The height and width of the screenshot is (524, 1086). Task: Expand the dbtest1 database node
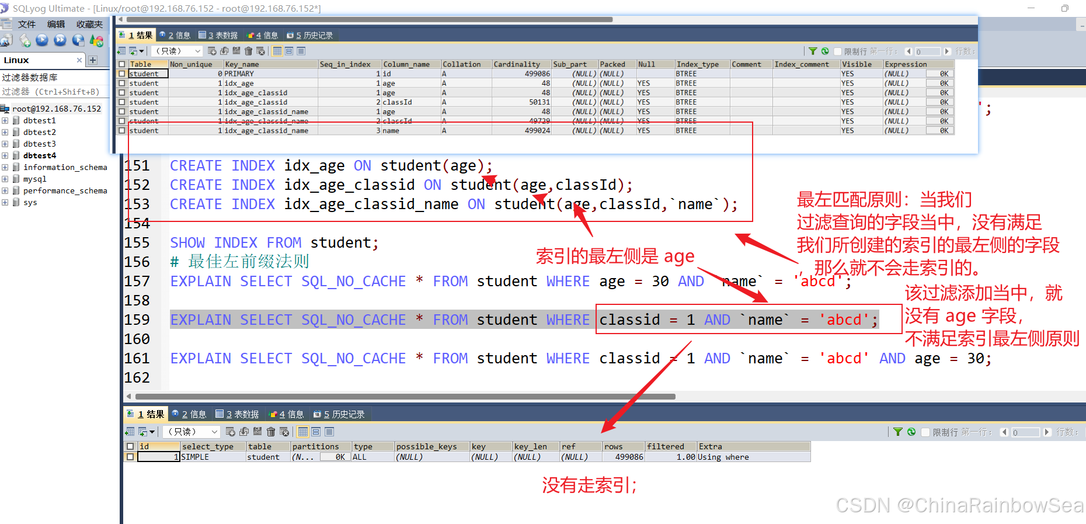pyautogui.click(x=5, y=120)
